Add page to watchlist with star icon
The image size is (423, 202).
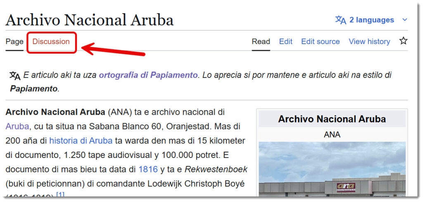point(403,41)
